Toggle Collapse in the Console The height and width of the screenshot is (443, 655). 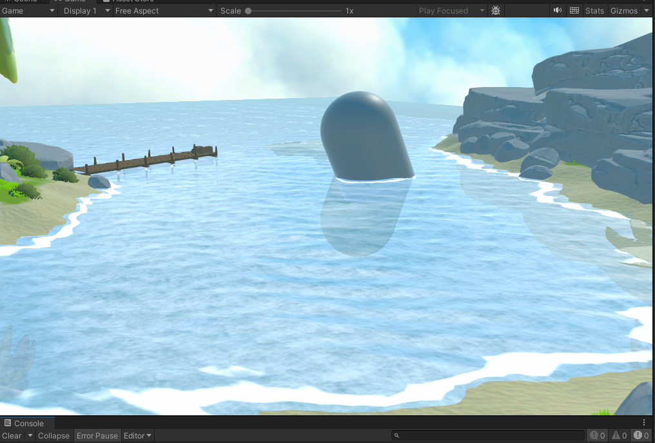point(54,435)
